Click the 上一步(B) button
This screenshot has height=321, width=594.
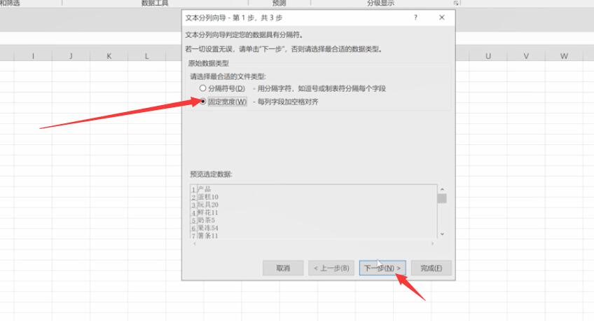tap(331, 268)
